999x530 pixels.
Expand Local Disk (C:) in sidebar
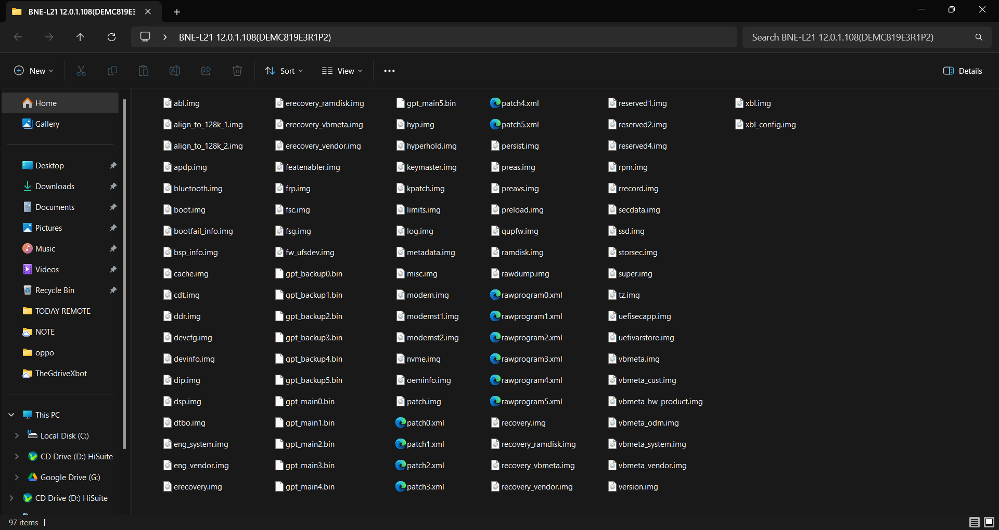coord(17,435)
